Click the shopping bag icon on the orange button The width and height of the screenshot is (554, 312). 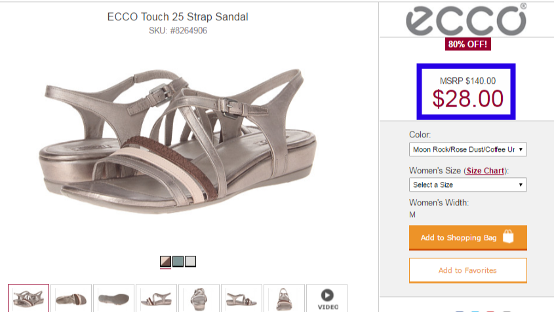tap(508, 237)
